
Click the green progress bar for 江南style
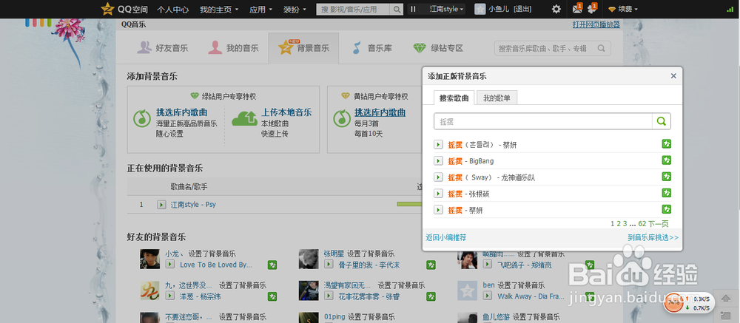[x=409, y=204]
